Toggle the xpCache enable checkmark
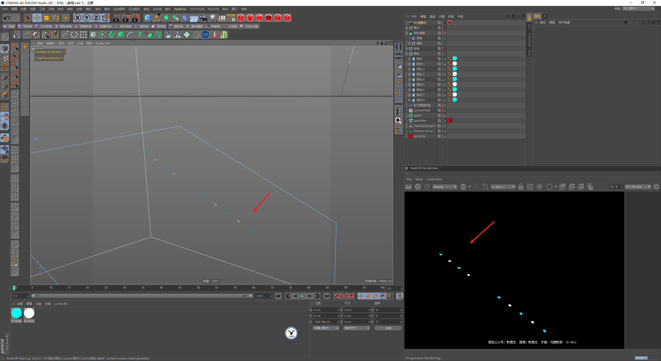This screenshot has width=661, height=361. pos(445,136)
